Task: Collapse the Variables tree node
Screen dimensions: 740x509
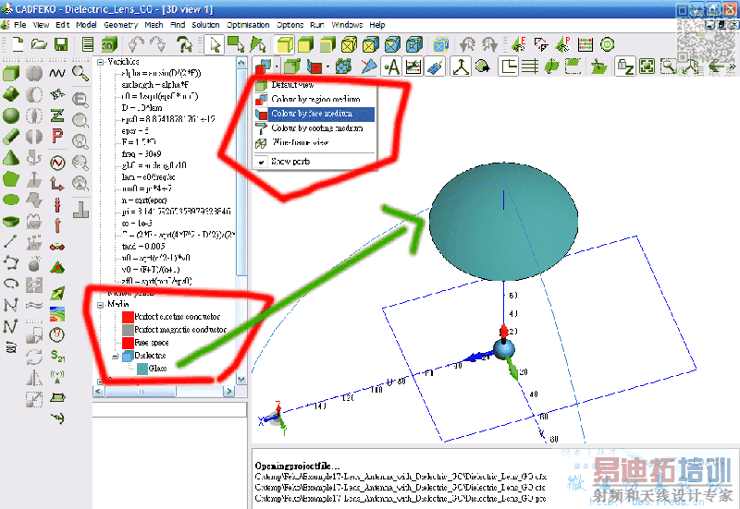Action: coord(101,62)
